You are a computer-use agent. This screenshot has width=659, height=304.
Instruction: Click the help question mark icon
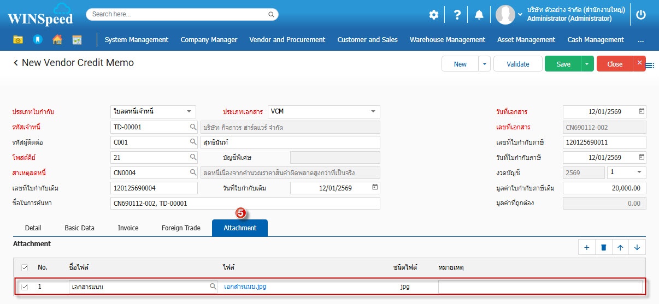[x=457, y=15]
